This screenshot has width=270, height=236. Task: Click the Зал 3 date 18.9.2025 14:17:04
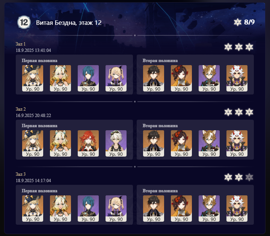pos(33,180)
